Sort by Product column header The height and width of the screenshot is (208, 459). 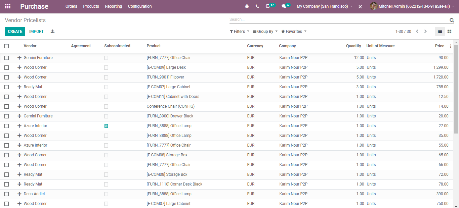(x=154, y=46)
